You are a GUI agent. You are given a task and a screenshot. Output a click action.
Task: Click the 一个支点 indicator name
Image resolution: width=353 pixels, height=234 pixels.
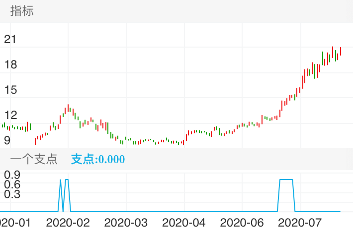[34, 159]
